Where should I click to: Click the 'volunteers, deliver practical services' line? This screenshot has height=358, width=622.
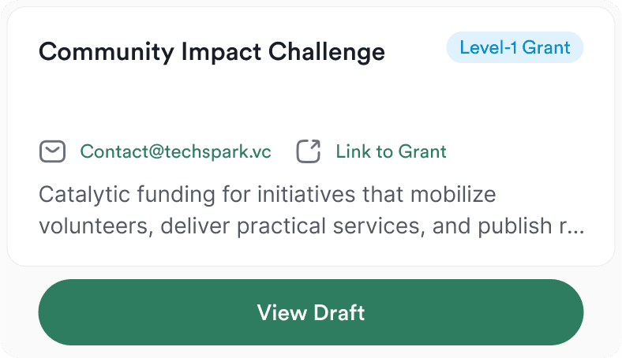pos(312,226)
